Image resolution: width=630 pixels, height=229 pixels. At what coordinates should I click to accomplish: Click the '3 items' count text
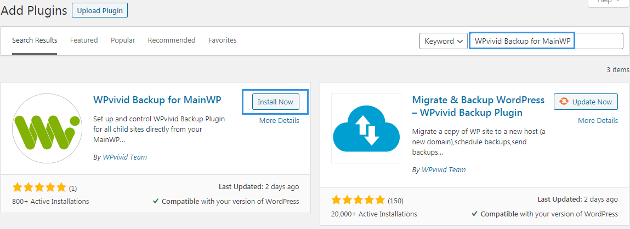[618, 69]
